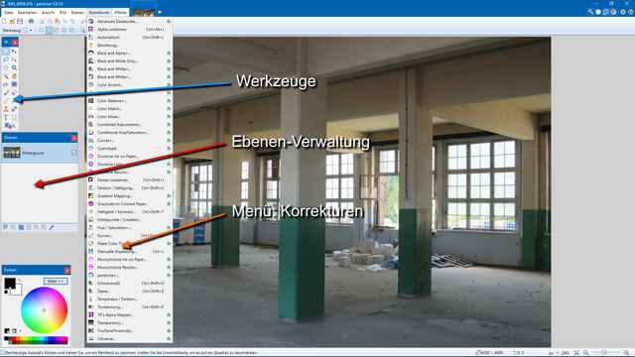635x357 pixels.
Task: Click the Print toolbar icon
Action: tap(31, 21)
